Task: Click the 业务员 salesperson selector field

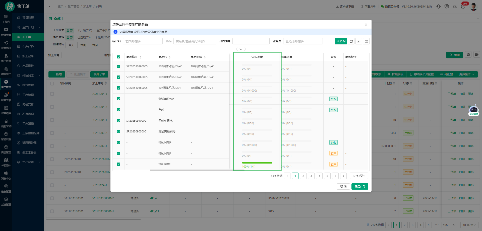Action: click(x=303, y=41)
